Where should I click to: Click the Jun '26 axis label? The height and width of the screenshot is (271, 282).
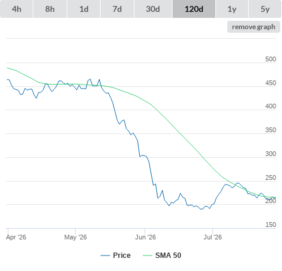(x=145, y=237)
